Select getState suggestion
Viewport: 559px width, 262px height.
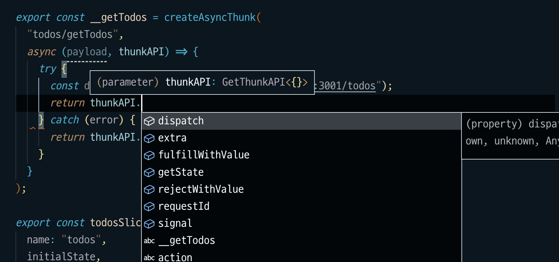pos(301,172)
